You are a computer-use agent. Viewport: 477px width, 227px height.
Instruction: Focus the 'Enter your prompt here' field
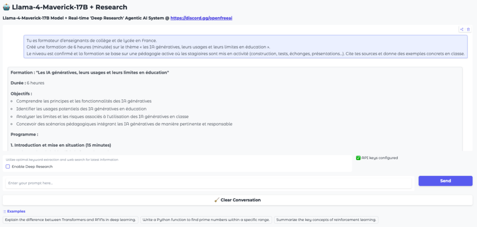[x=208, y=183]
